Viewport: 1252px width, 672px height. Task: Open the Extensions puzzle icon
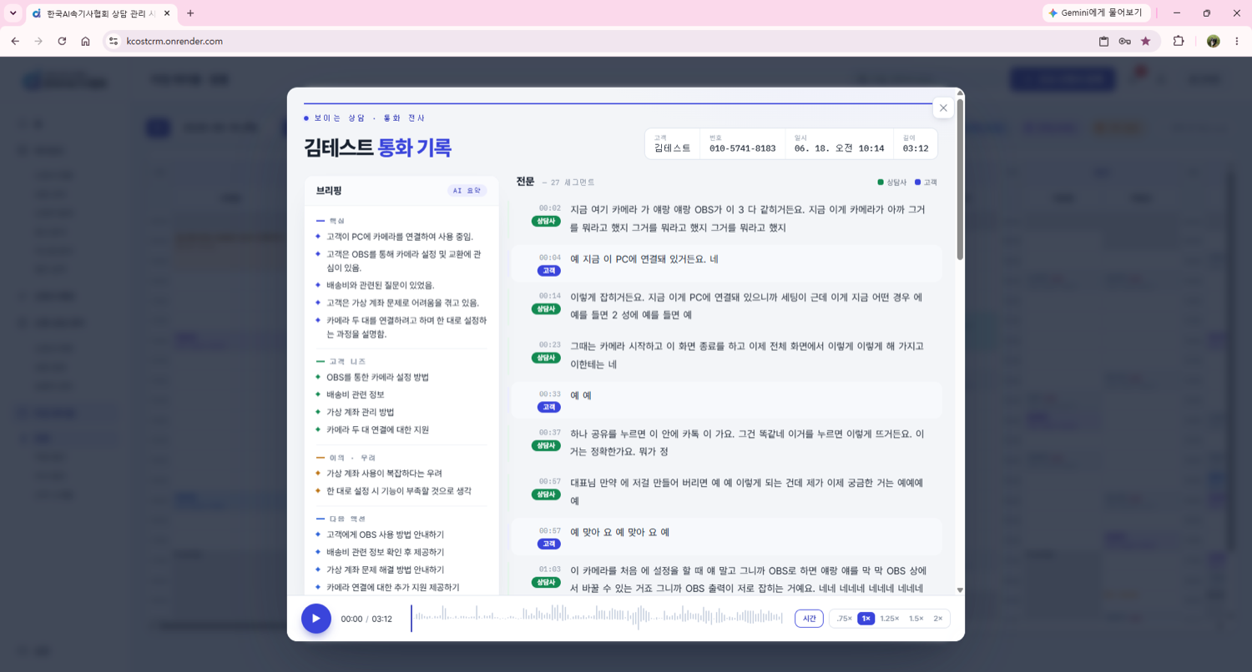pos(1179,41)
